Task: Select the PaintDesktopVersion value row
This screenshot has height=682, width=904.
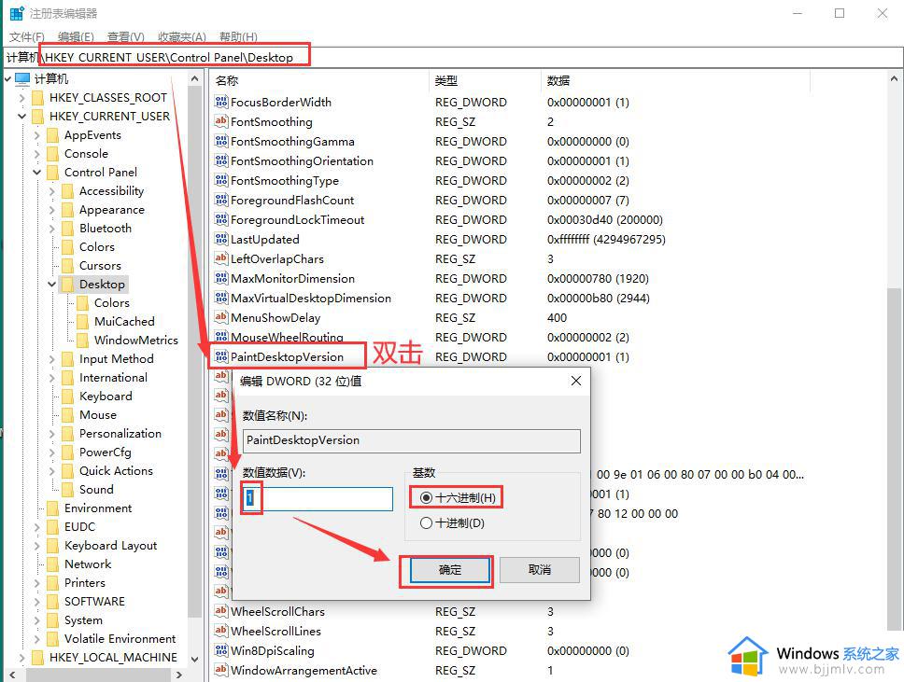Action: [287, 356]
